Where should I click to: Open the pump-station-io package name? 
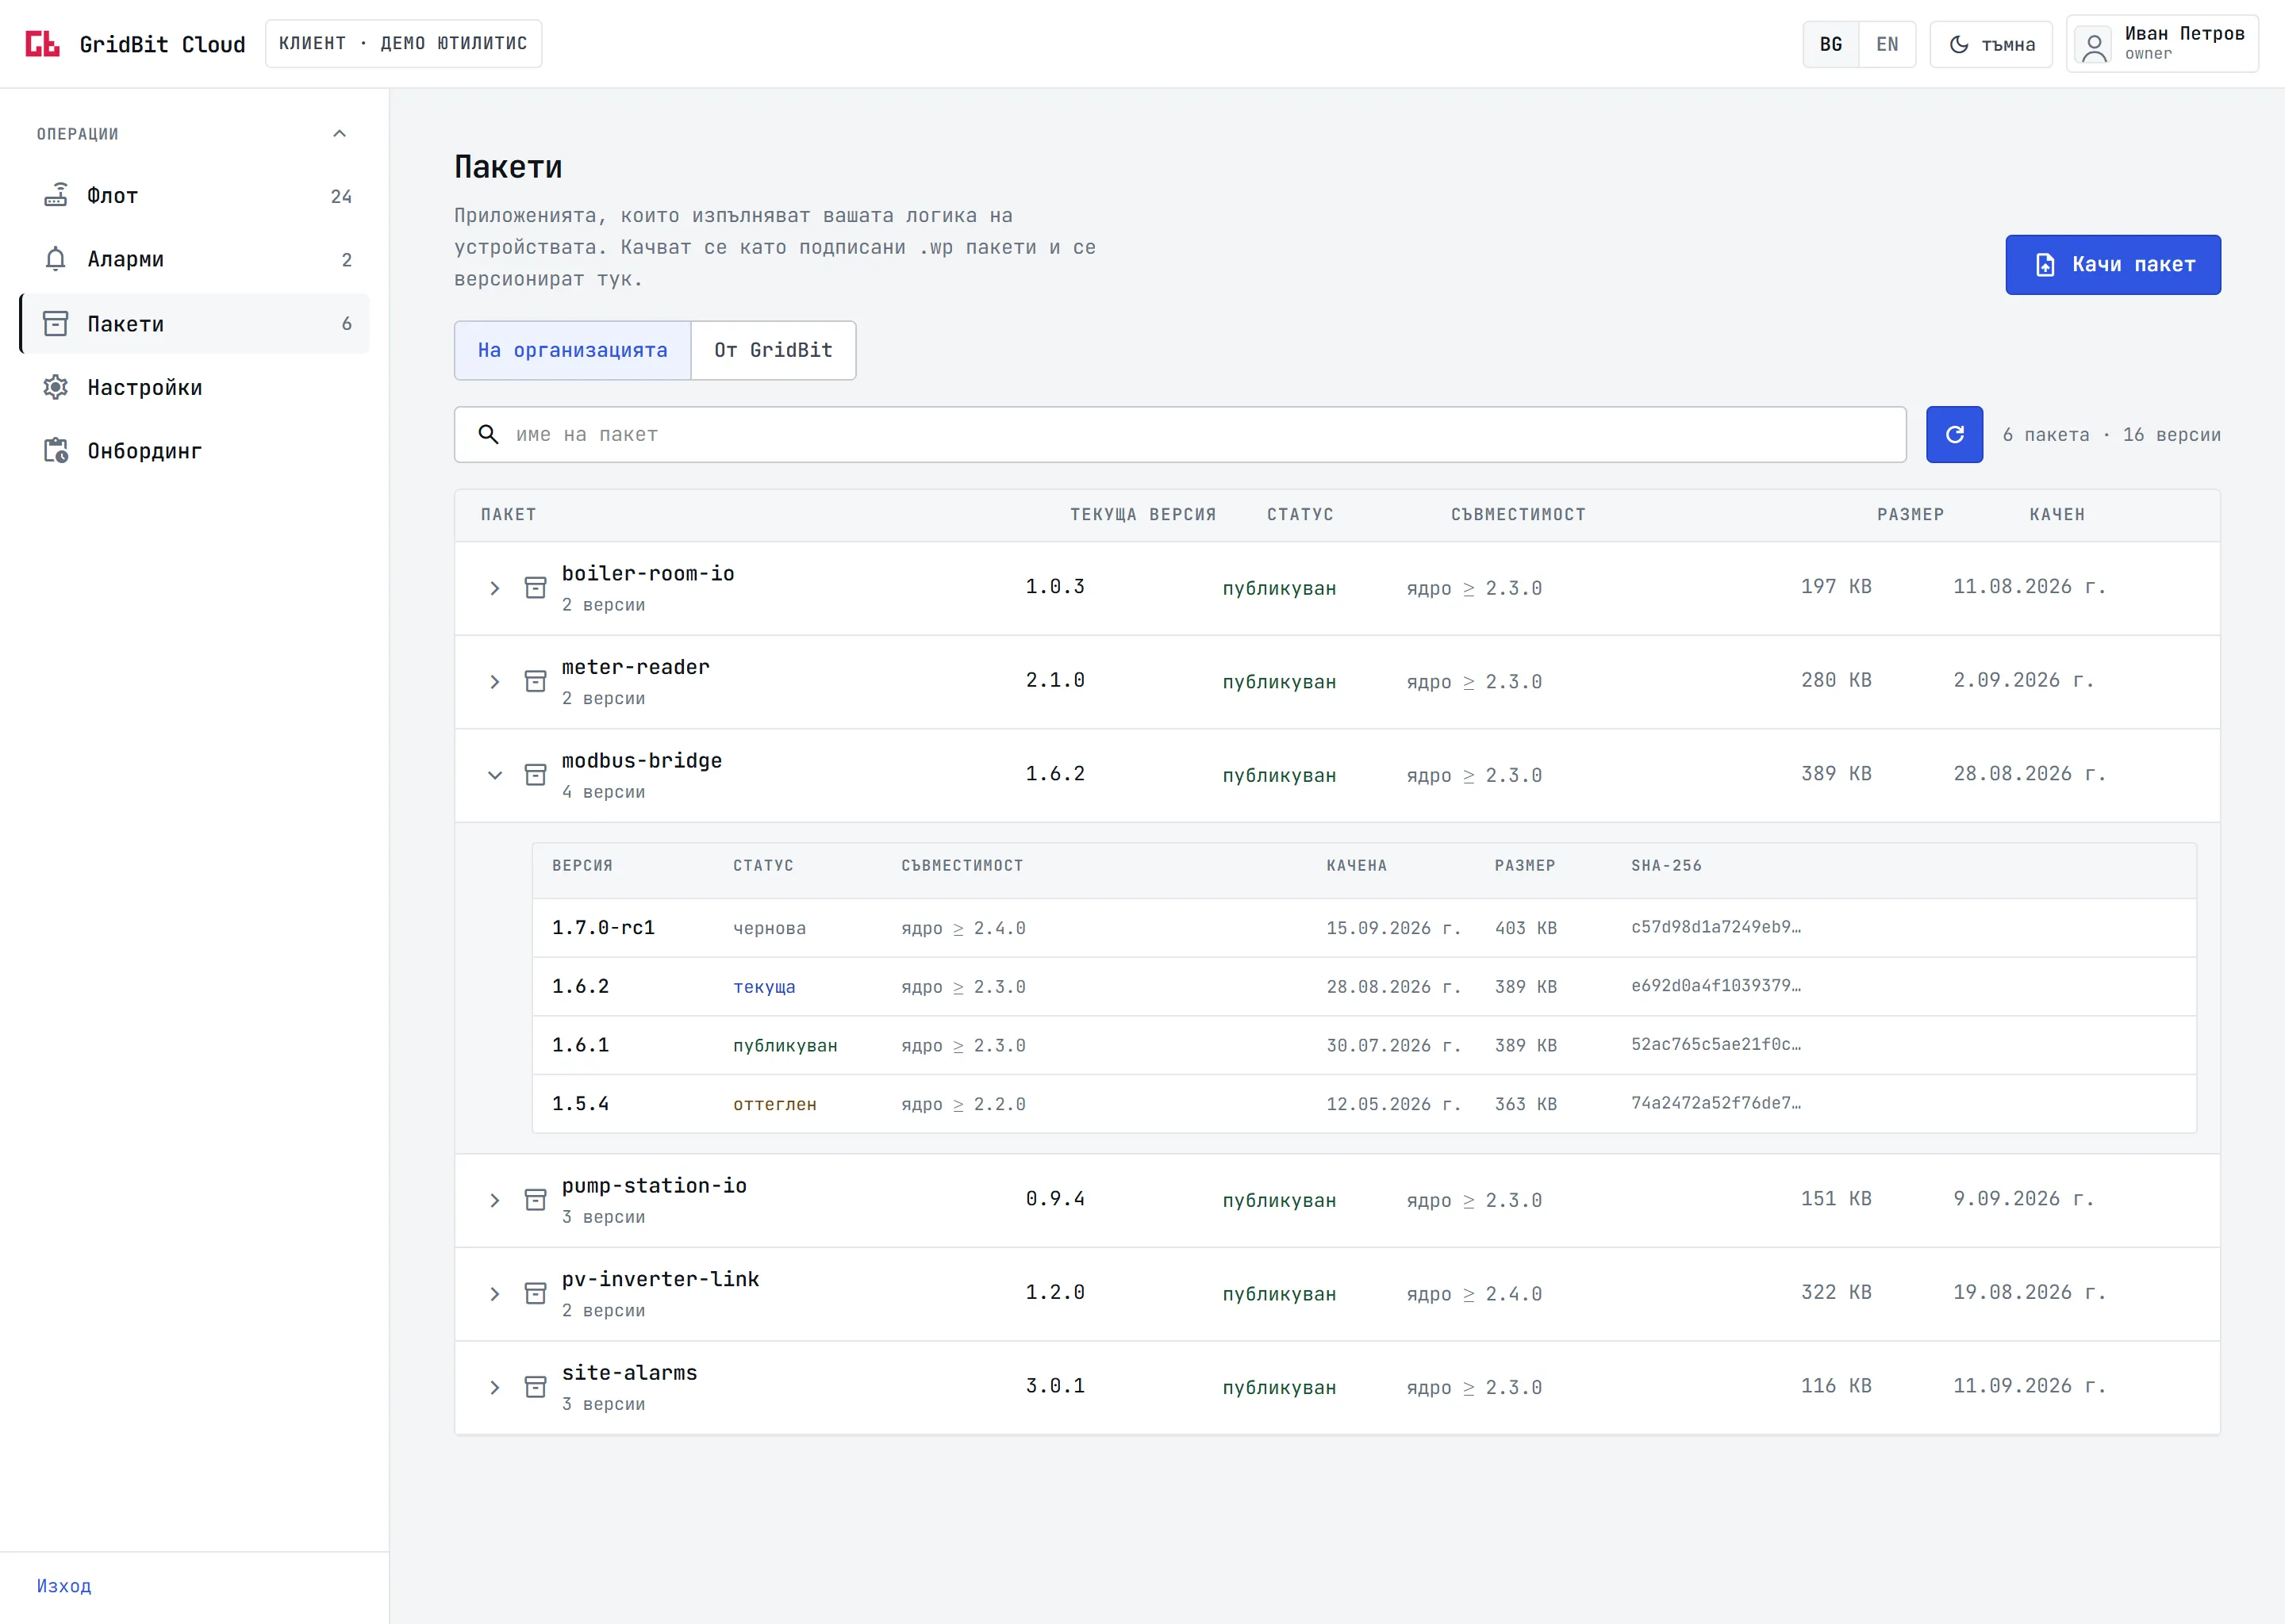(x=655, y=1185)
